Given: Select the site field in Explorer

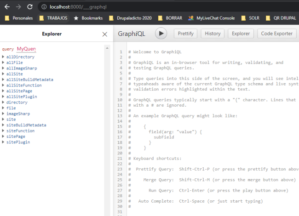Looking at the screenshot, I should pos(11,119).
